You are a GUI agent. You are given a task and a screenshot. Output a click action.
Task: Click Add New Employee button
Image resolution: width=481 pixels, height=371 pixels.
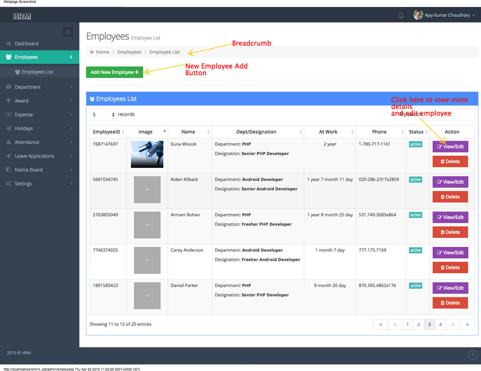pyautogui.click(x=114, y=72)
